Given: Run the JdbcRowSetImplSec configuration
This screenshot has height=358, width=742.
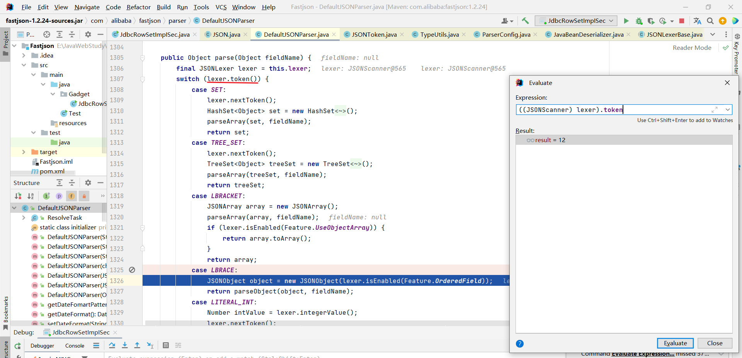Looking at the screenshot, I should (626, 21).
